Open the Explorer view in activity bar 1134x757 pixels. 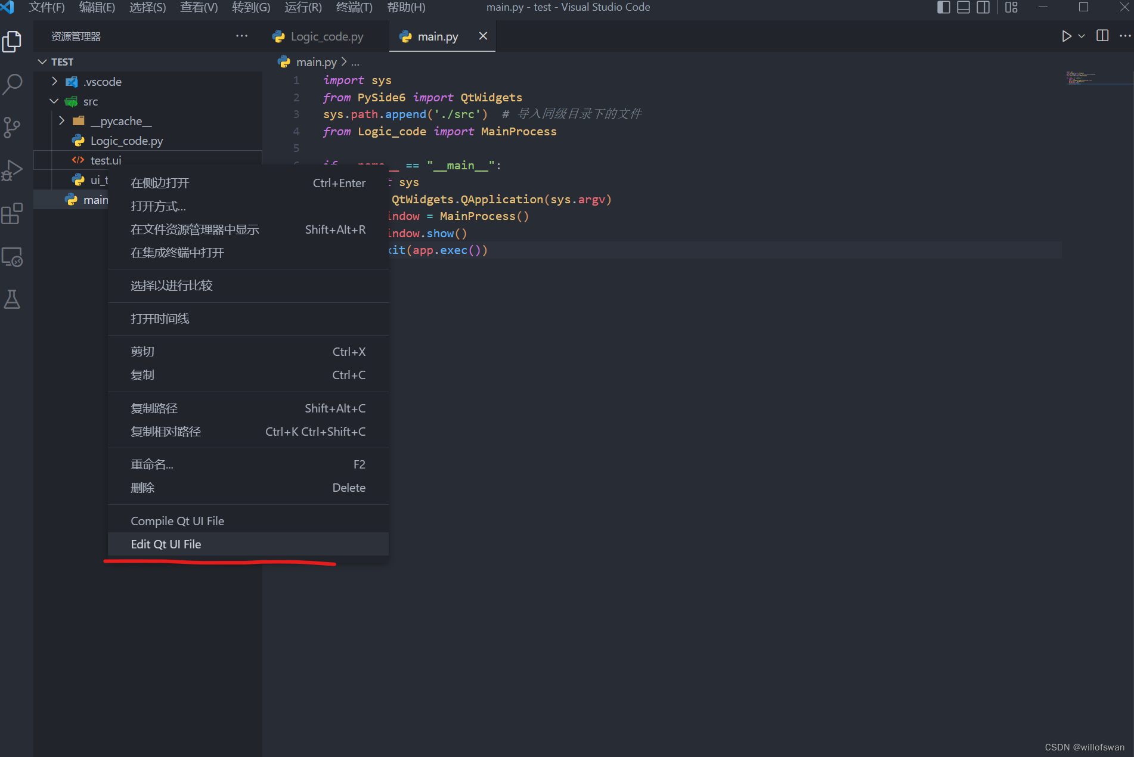[x=12, y=42]
